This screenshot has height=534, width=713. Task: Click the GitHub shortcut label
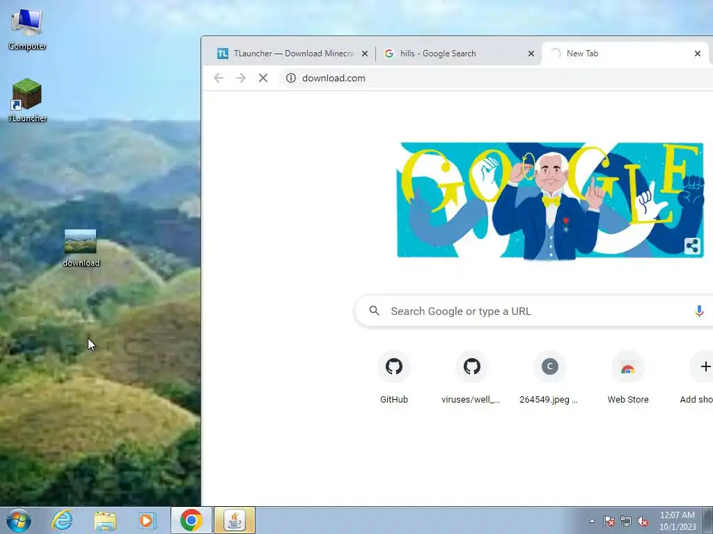click(x=394, y=400)
